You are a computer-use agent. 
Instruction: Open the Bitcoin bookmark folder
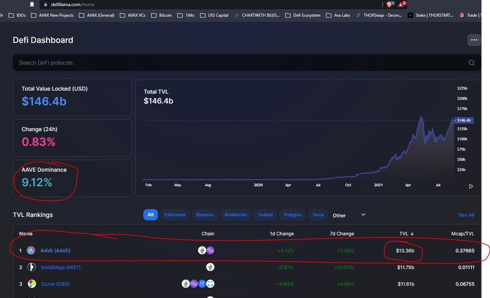[161, 15]
